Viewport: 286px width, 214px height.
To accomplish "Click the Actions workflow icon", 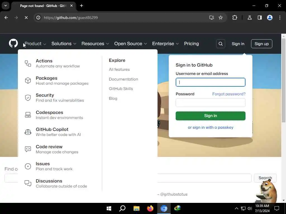I will [28, 64].
